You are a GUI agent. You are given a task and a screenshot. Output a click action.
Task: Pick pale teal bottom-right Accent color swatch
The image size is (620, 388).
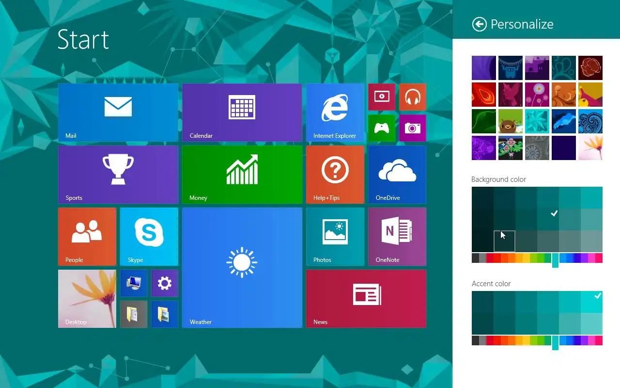[x=591, y=323]
